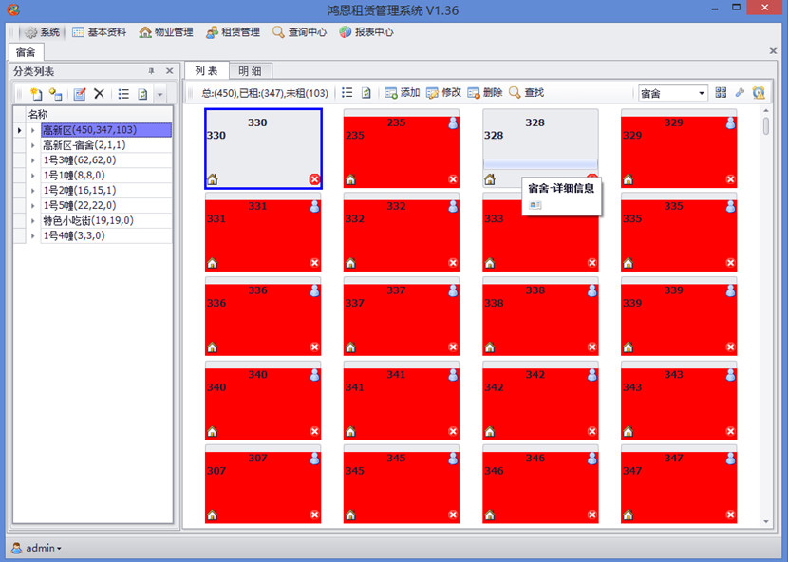788x562 pixels.
Task: Click the house icon on room 307 card
Action: point(213,515)
